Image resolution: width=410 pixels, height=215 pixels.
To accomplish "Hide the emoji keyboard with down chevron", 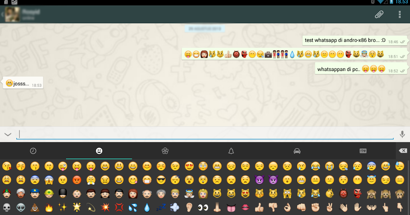I will pos(8,134).
